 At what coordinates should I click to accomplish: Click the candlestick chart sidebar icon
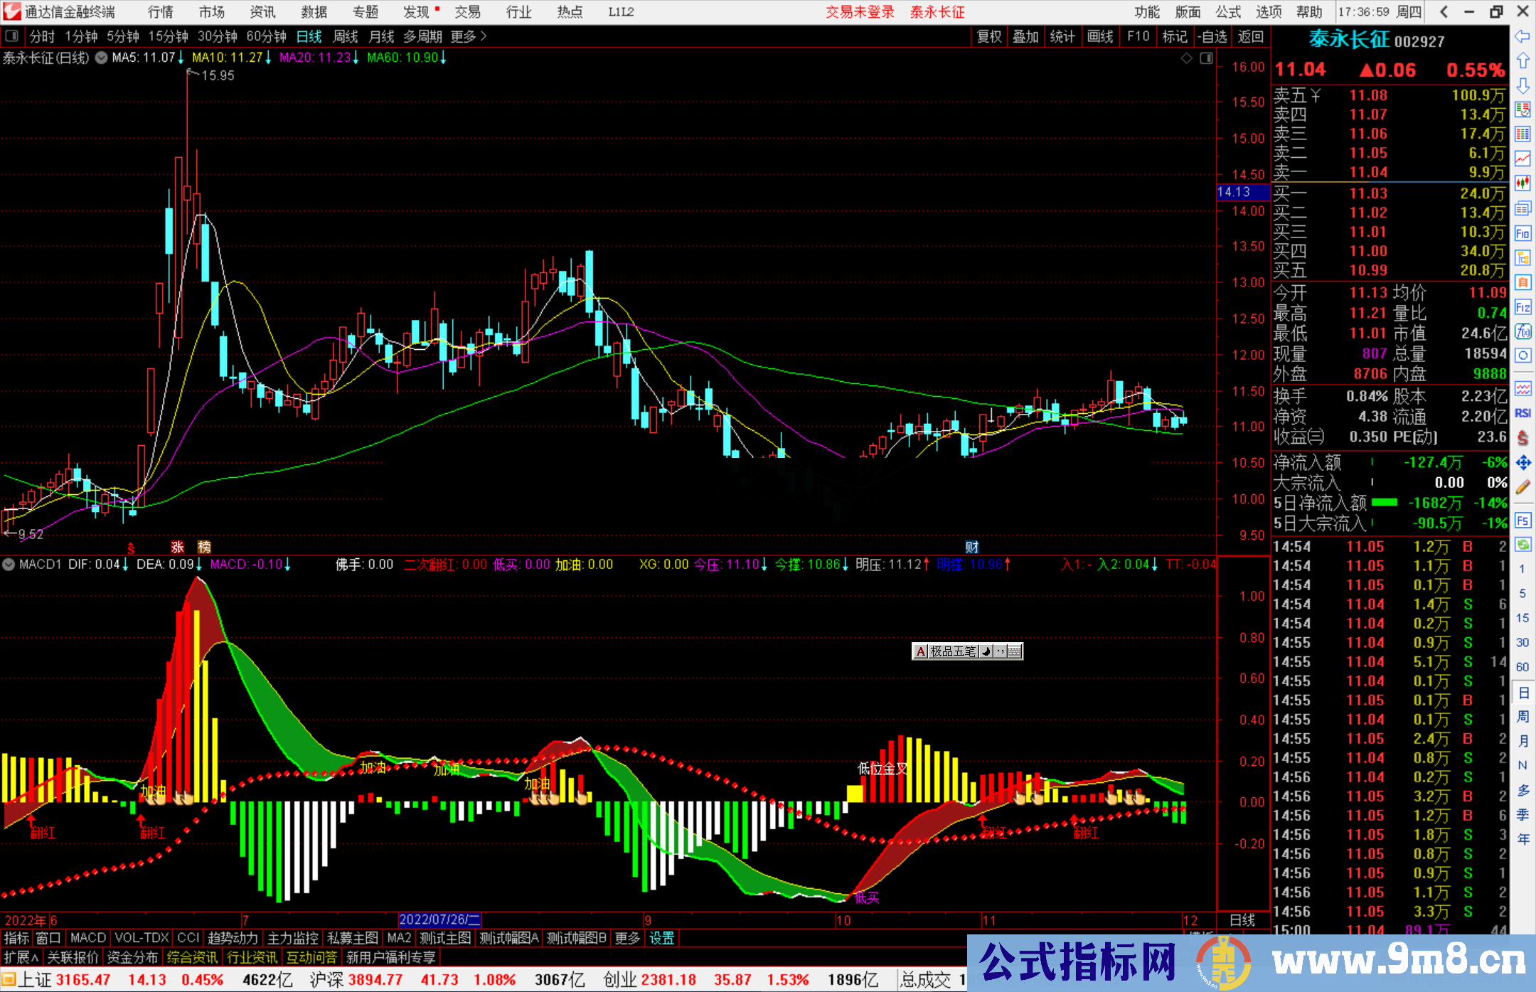click(x=1522, y=183)
